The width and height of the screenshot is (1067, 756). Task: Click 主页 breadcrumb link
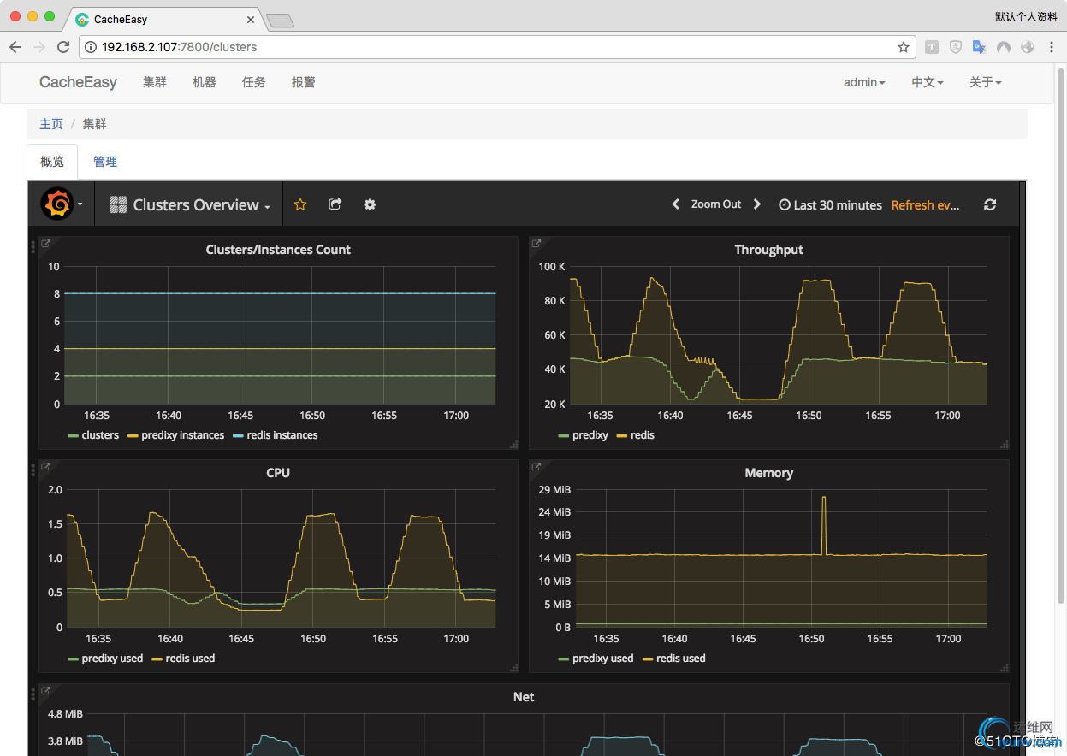51,124
